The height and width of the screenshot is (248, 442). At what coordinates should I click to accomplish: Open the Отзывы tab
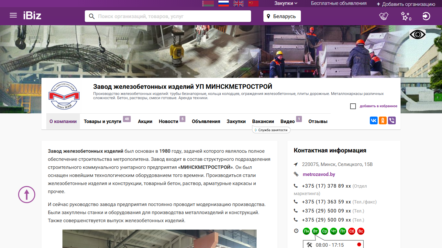point(318,121)
